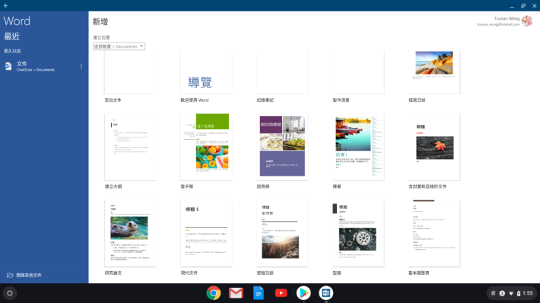Click the Truvian Wong account name

[507, 18]
